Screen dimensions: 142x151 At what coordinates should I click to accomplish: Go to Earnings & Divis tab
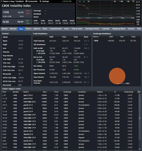pos(92,29)
